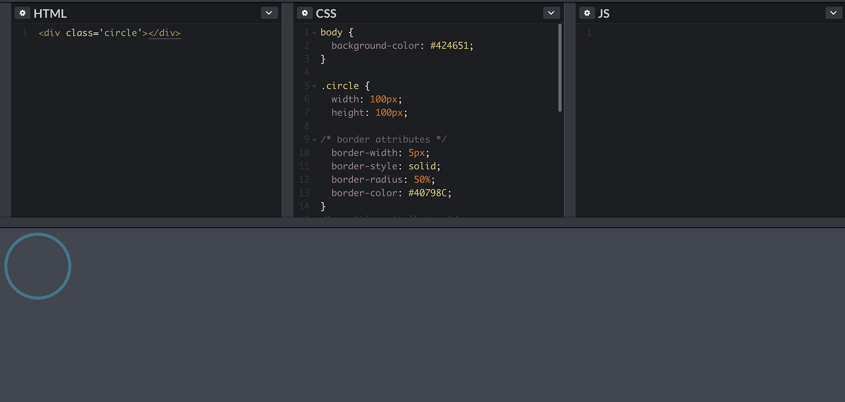Select the CSS panel title
Viewport: 845px width, 402px height.
[x=327, y=13]
